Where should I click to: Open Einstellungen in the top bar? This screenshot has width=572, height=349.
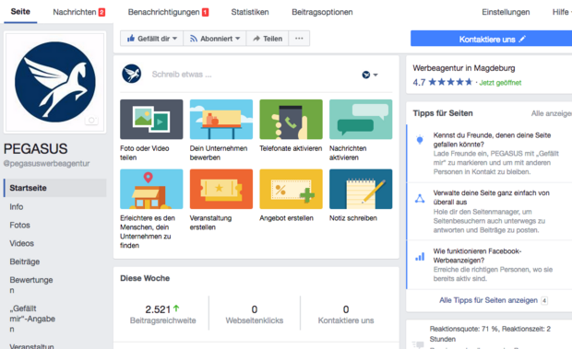click(506, 12)
